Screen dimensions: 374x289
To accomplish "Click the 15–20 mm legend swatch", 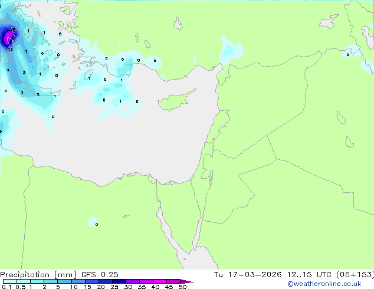I will click(92, 281).
